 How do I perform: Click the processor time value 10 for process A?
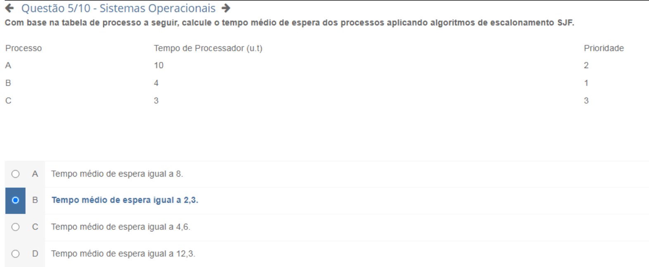(x=159, y=65)
